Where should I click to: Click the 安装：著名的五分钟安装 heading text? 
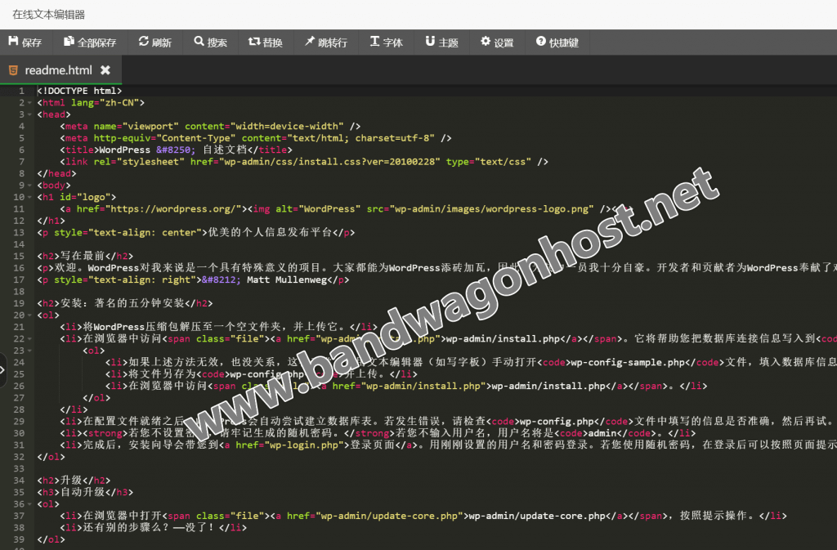(123, 303)
